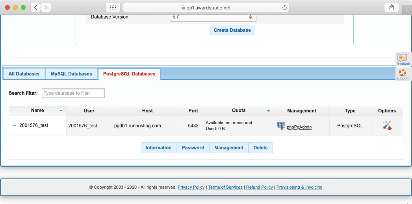Open the support lifebuoy icon
The image size is (412, 204).
pyautogui.click(x=402, y=72)
